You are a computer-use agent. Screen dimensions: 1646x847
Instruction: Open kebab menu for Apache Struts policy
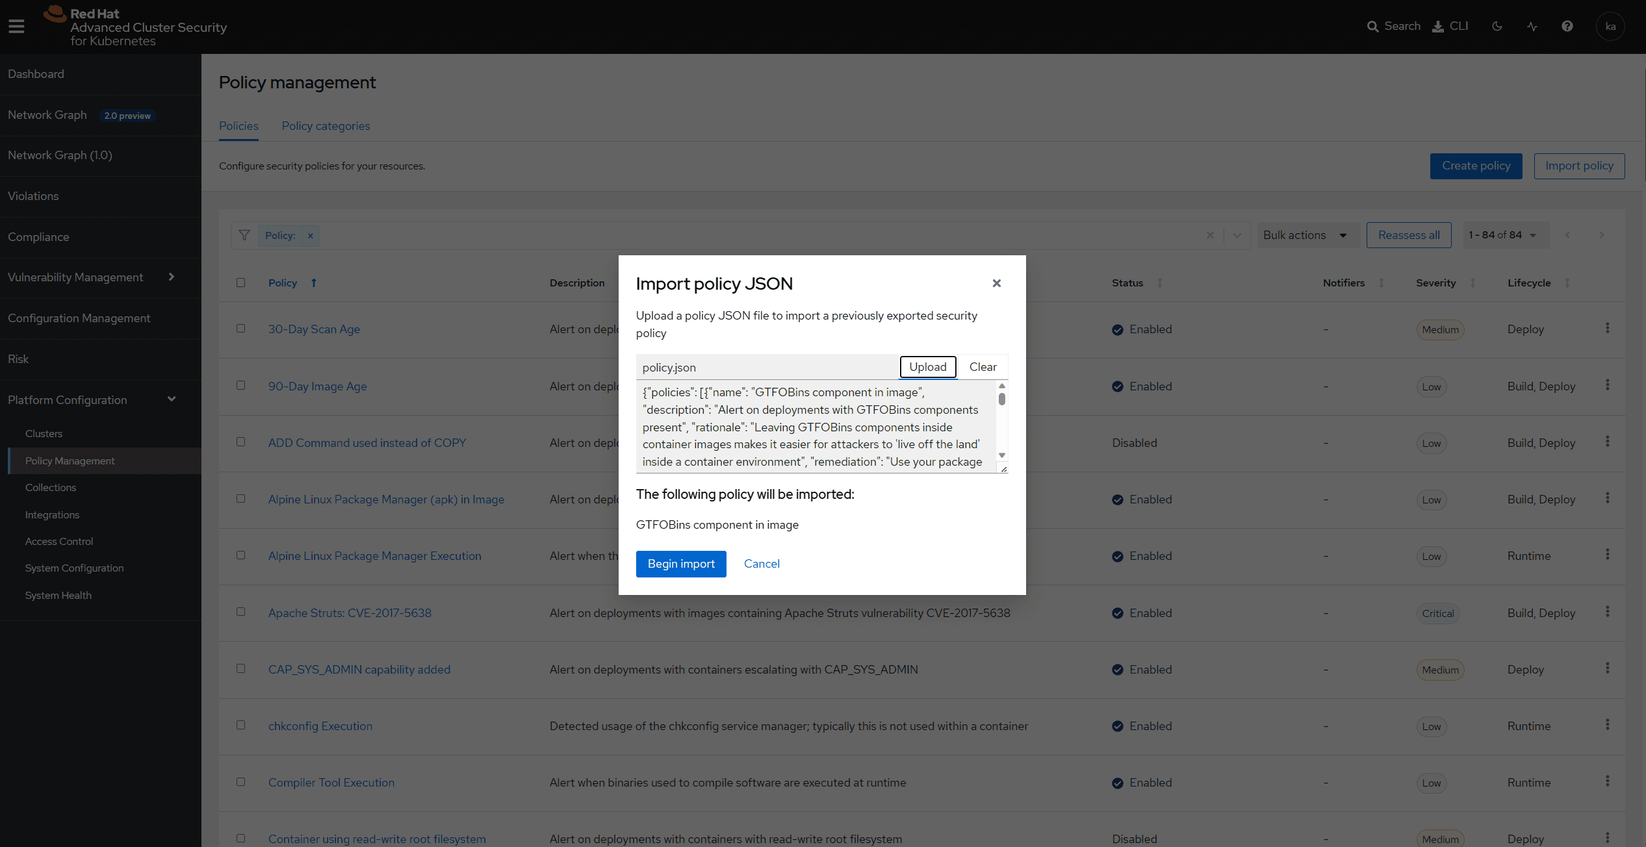coord(1608,612)
